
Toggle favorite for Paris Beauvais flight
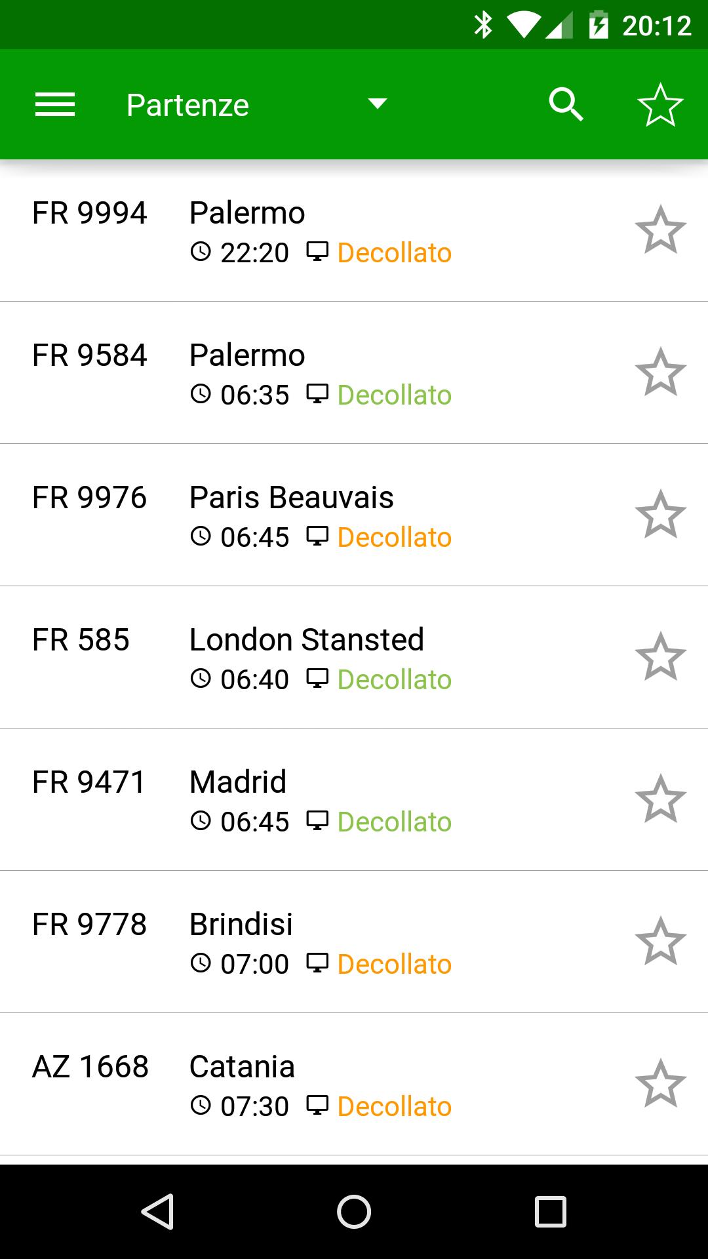[x=660, y=515]
